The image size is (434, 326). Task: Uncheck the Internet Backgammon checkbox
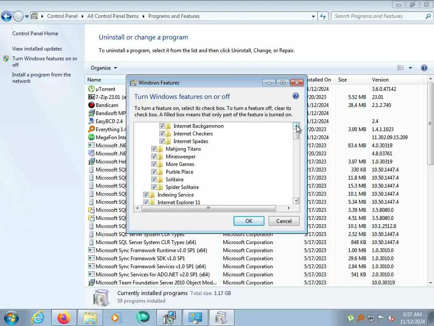pyautogui.click(x=162, y=126)
